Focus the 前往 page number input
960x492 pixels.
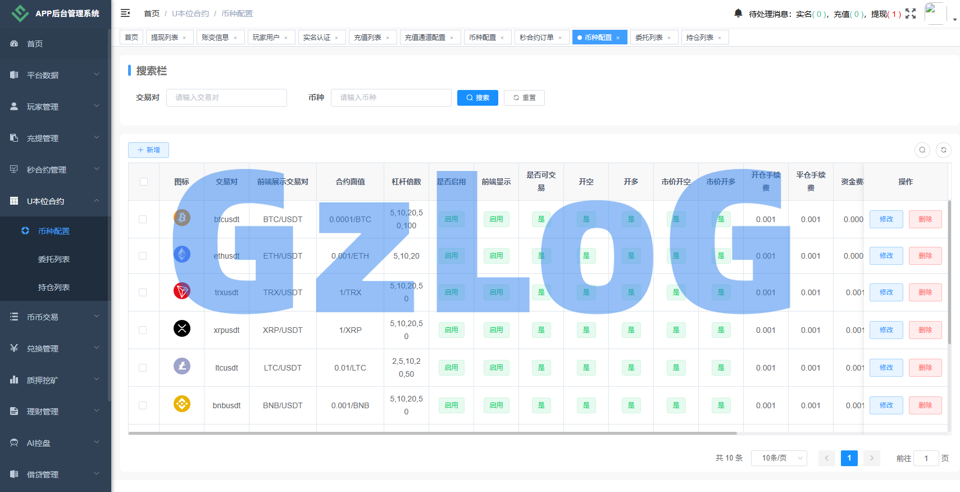[x=926, y=458]
